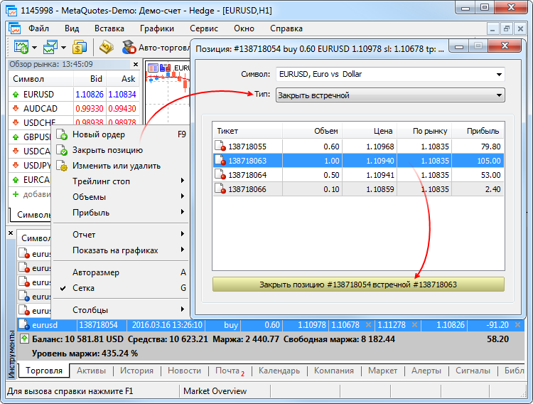533x404 pixels.
Task: Close the toolbox panel with the x
Action: tap(11, 233)
